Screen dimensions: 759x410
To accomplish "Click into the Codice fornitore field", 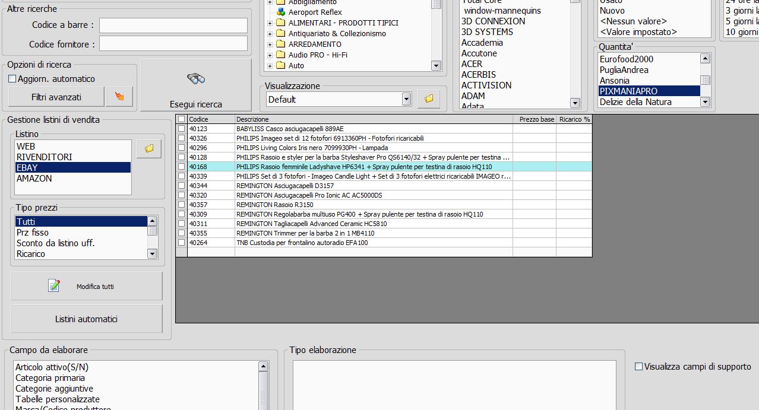I will [x=173, y=43].
